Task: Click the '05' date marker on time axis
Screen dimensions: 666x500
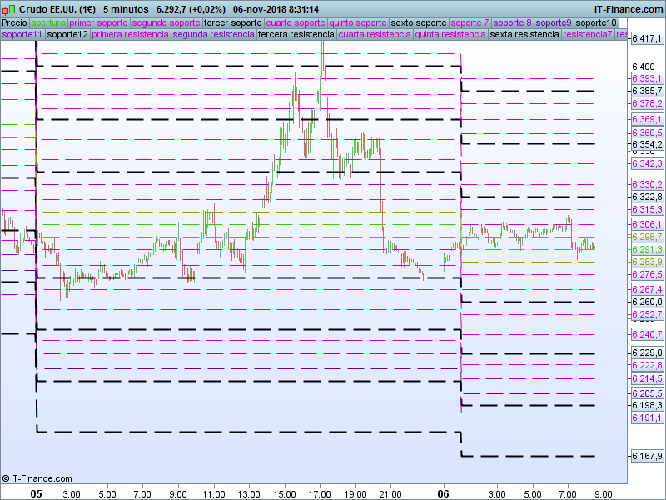Action: pos(36,493)
